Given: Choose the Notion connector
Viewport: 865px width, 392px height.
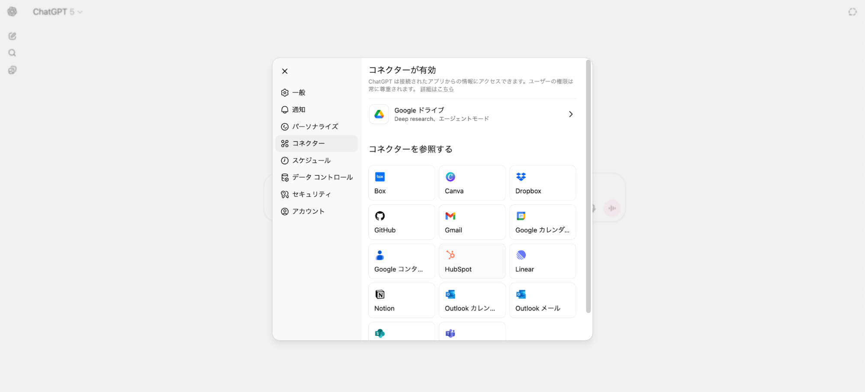Looking at the screenshot, I should click(401, 300).
